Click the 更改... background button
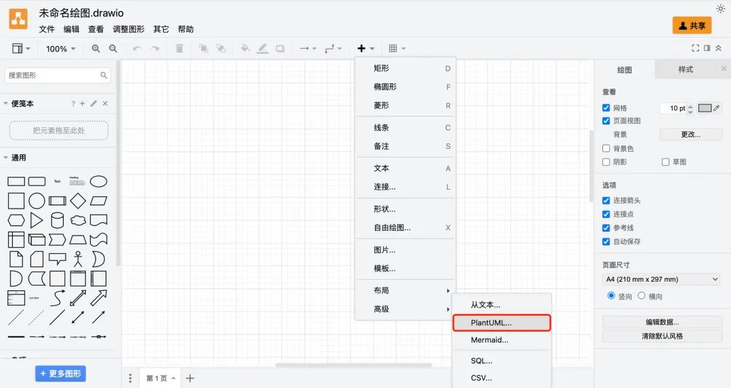 point(690,134)
